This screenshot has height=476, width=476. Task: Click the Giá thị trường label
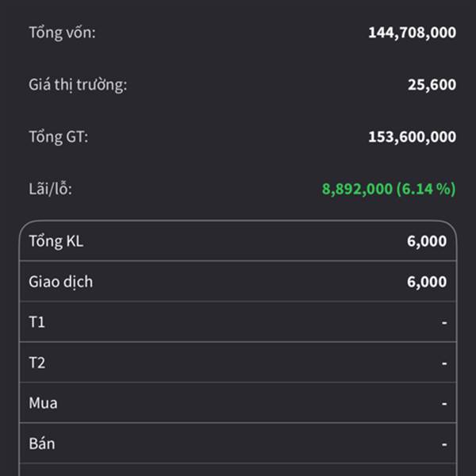coord(78,85)
